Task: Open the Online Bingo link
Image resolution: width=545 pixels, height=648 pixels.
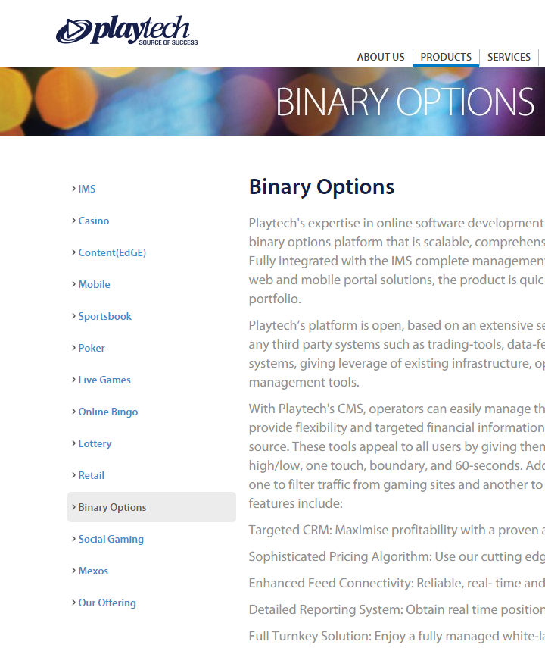Action: pos(108,412)
